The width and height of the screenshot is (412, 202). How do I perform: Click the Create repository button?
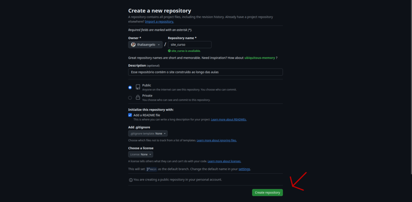[268, 192]
